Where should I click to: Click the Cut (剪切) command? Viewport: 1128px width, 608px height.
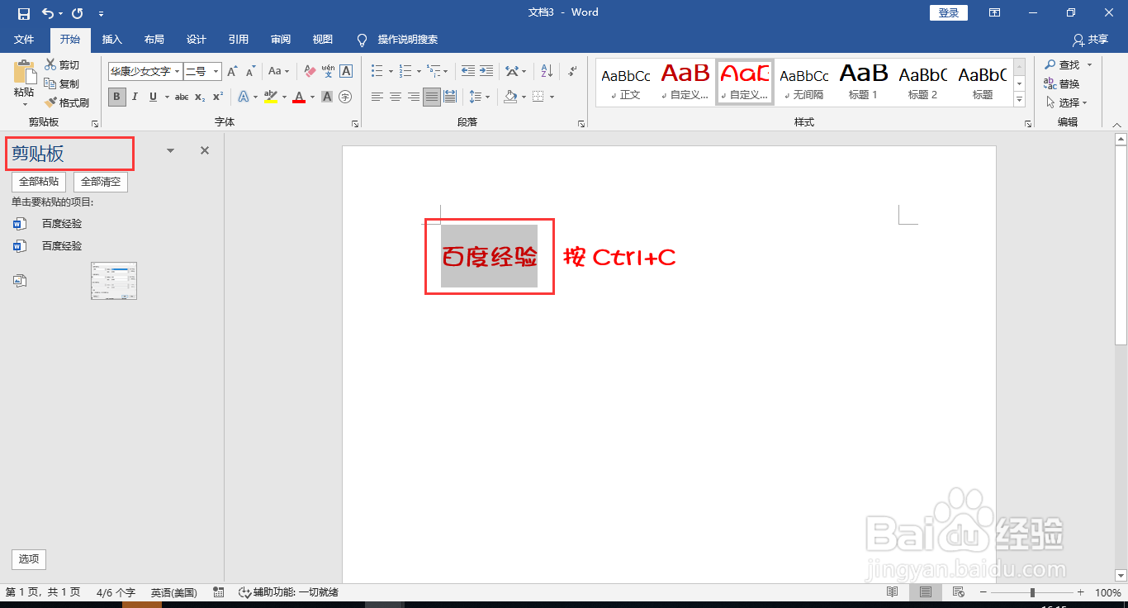(x=63, y=64)
